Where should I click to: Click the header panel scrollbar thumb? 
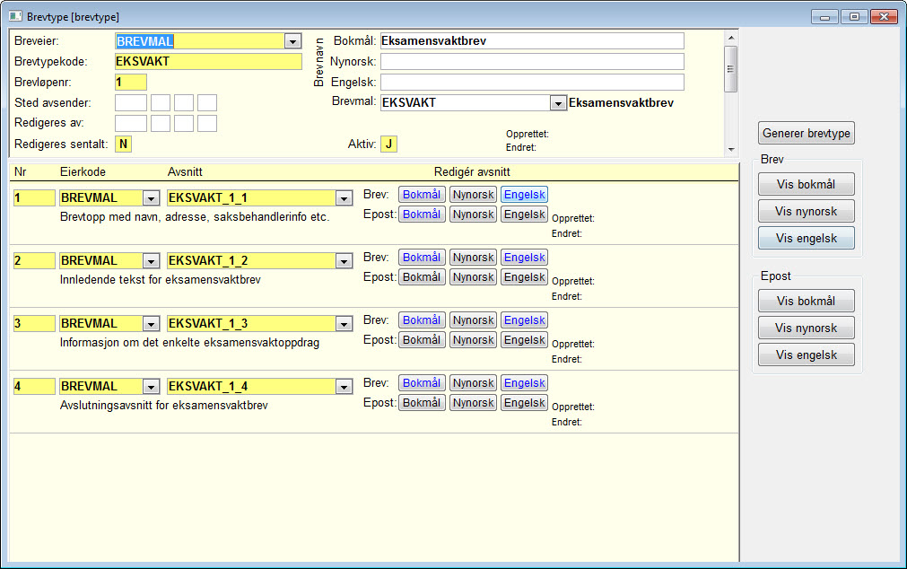731,69
